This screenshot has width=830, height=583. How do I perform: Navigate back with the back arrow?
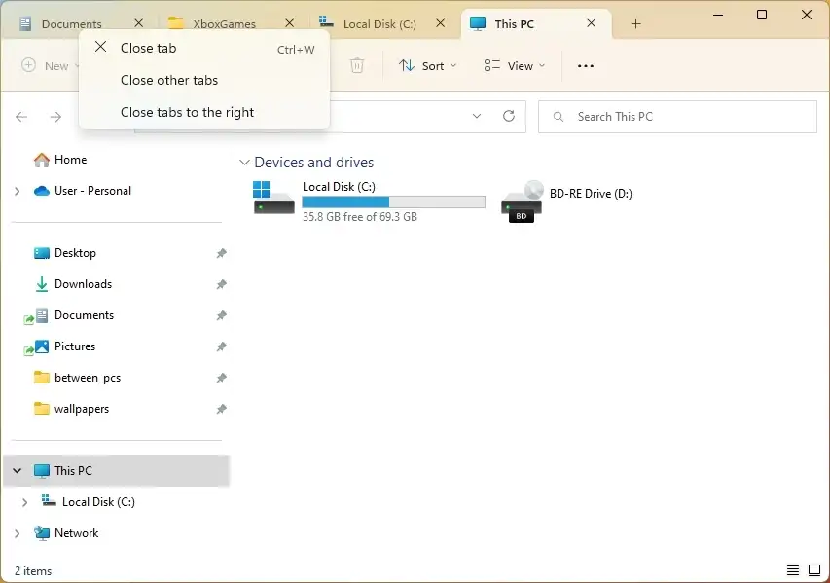pyautogui.click(x=21, y=116)
